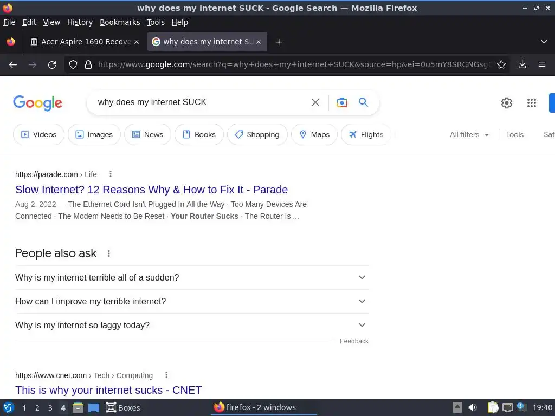
Task: View site security padlock info
Action: coord(88,64)
